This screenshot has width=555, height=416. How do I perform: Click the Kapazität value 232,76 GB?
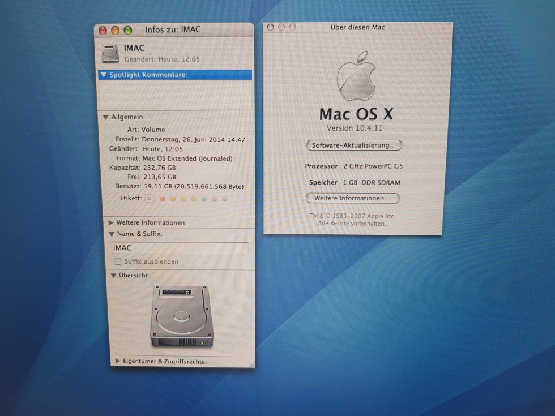coord(159,168)
